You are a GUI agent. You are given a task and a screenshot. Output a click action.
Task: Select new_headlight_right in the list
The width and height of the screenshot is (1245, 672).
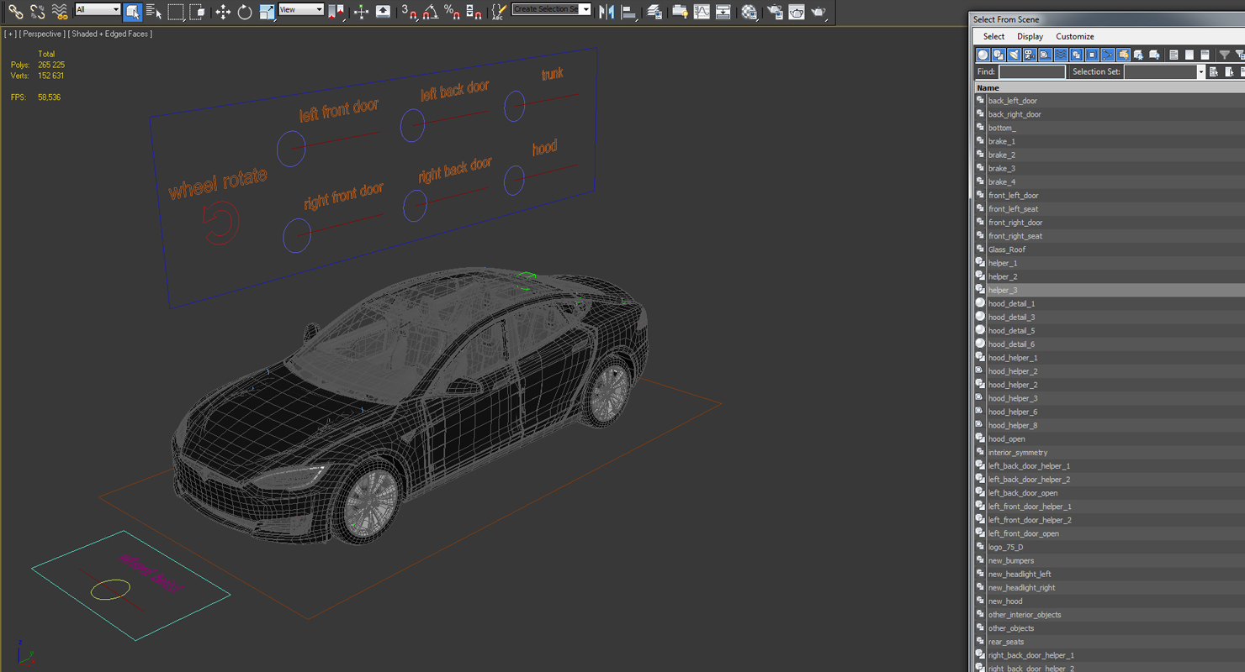pyautogui.click(x=1110, y=588)
